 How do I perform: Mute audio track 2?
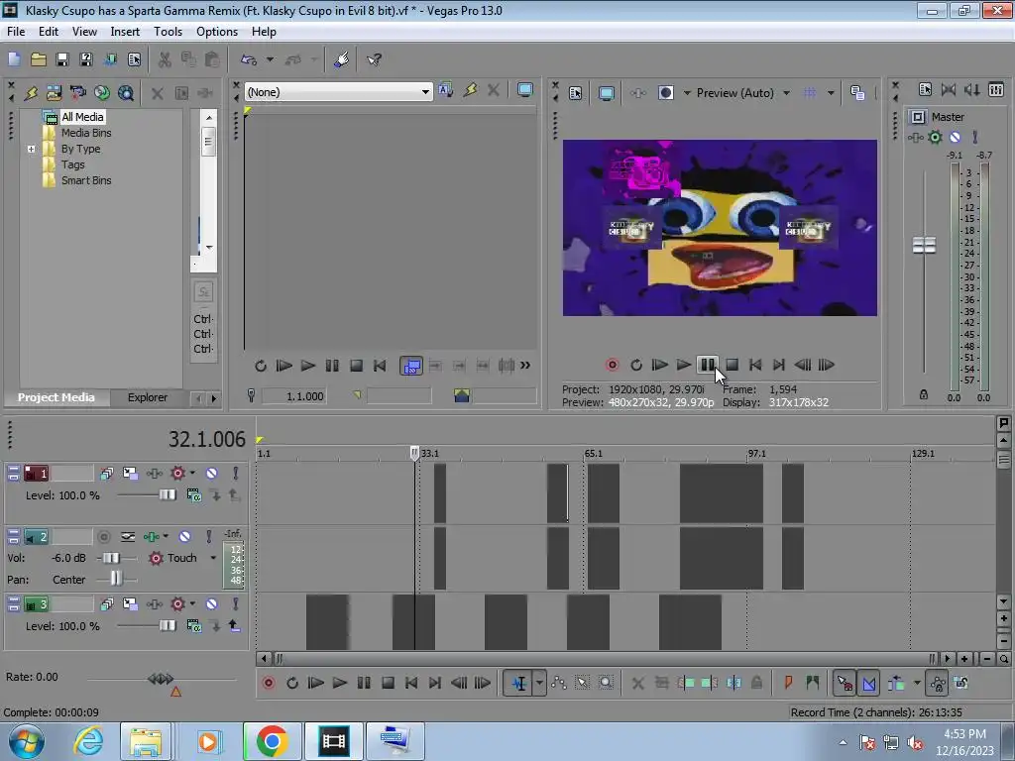[x=185, y=537]
